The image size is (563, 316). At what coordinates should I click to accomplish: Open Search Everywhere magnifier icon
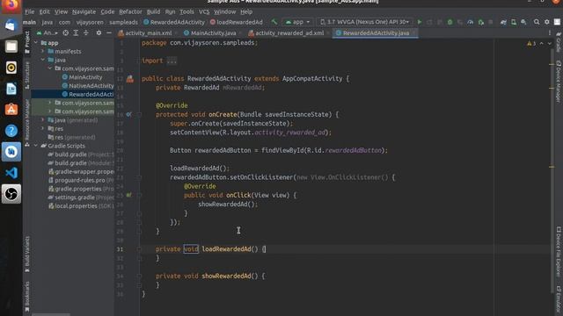[x=537, y=22]
